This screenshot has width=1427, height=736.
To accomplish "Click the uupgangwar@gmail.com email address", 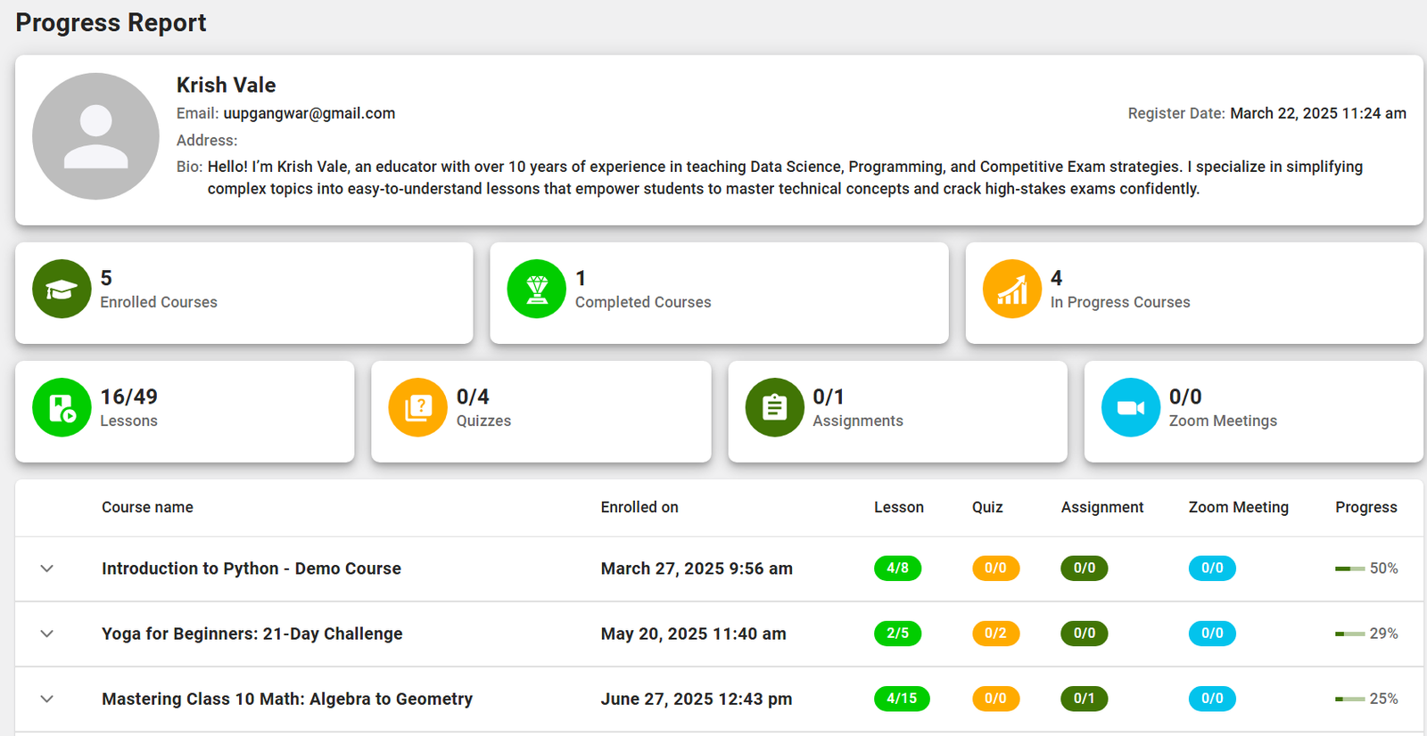I will tap(309, 113).
